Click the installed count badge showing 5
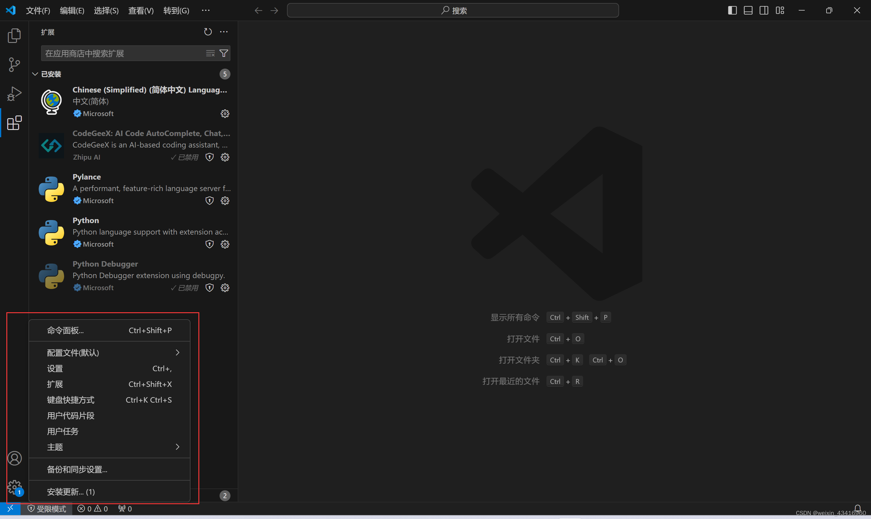871x519 pixels. (x=225, y=74)
